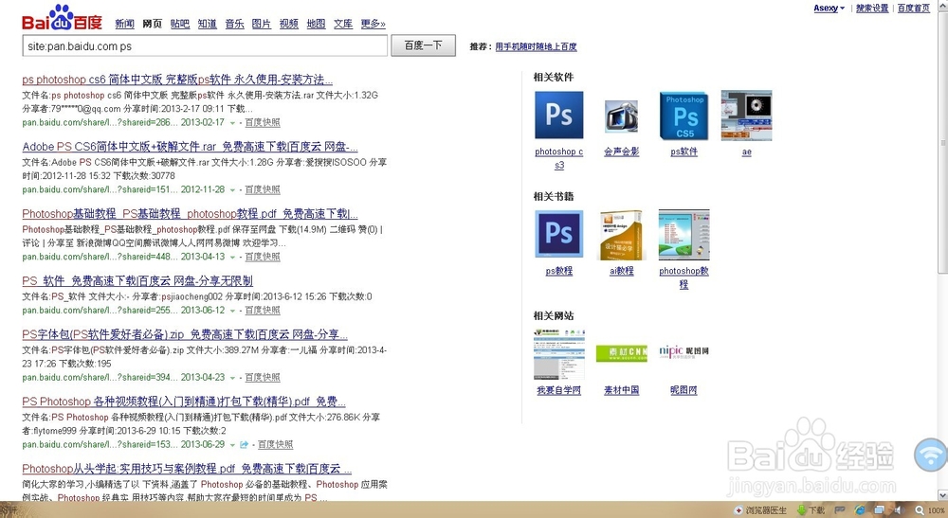Click the flag icon in status bar
This screenshot has height=518, width=948.
840,510
